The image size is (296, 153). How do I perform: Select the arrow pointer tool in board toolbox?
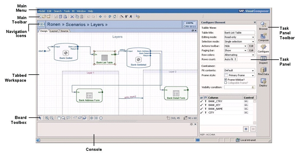point(40,118)
